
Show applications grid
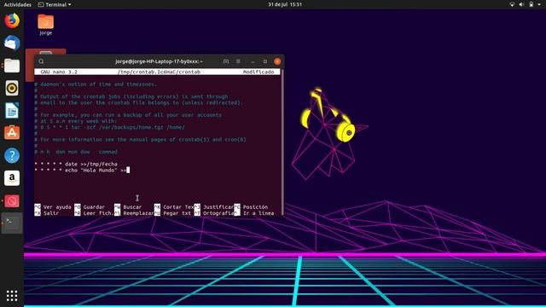pos(12,296)
